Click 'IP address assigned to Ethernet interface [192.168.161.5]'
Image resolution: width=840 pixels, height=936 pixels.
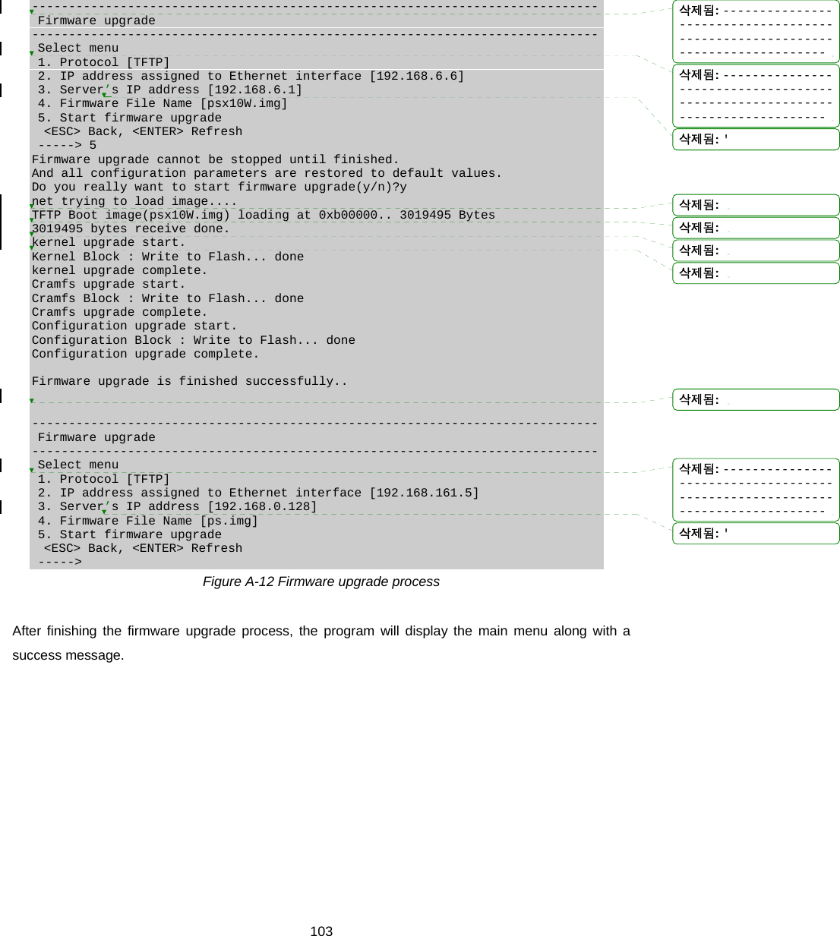pyautogui.click(x=258, y=493)
